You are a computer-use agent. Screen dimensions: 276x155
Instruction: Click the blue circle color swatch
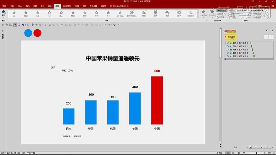click(28, 33)
